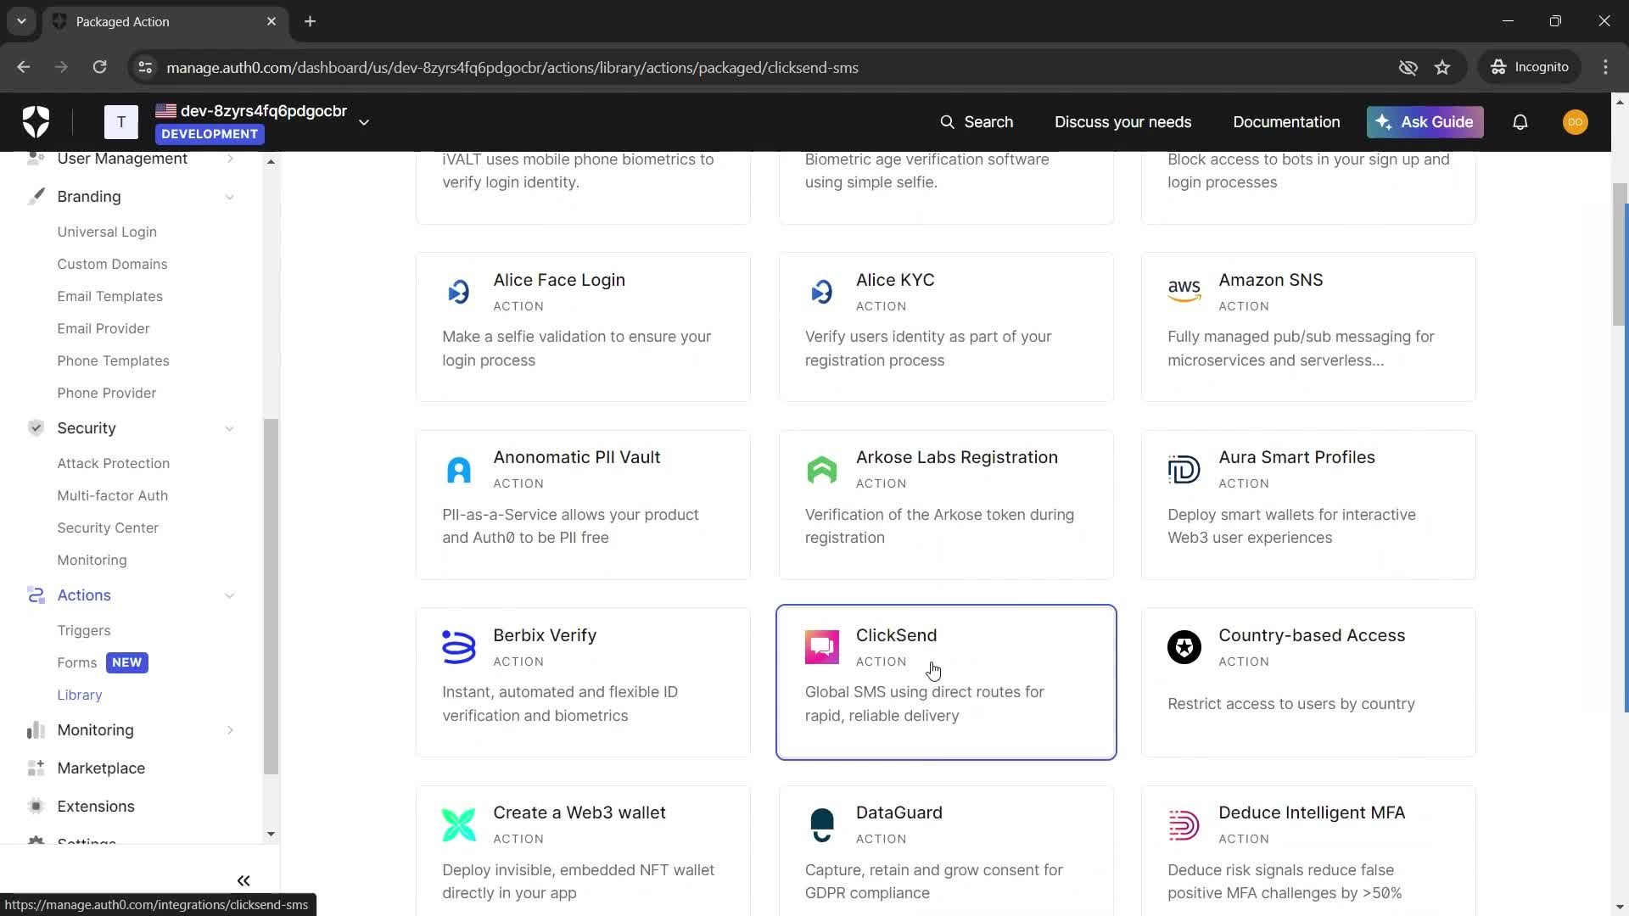Open the user profile avatar
Screen dimensions: 1629x916
point(1576,122)
